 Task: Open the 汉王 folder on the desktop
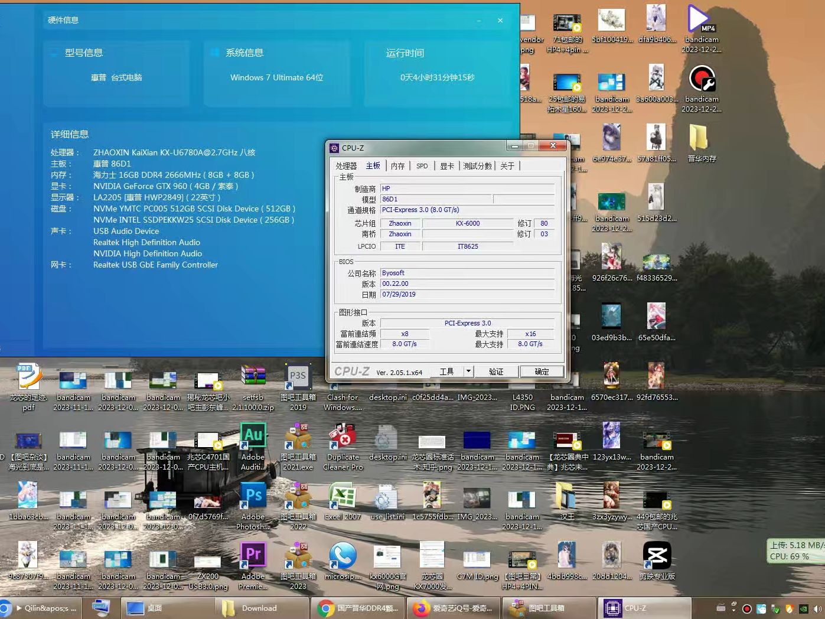click(x=567, y=501)
